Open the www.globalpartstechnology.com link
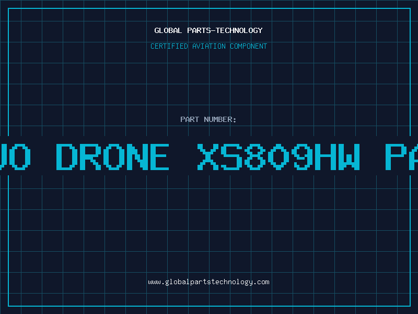The width and height of the screenshot is (418, 314). tap(208, 282)
